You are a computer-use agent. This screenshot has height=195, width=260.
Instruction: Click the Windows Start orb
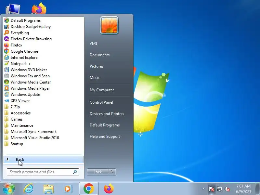(x=9, y=188)
